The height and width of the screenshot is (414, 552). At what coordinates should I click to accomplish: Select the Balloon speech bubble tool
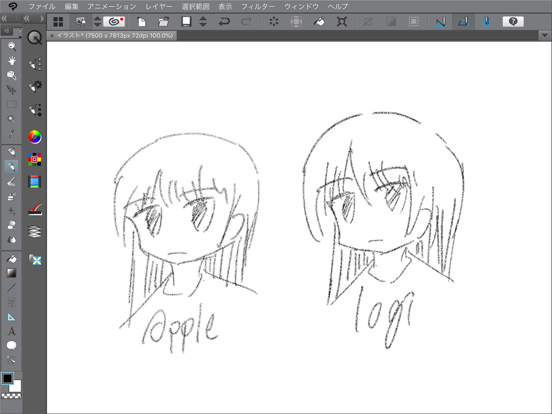coord(11,346)
